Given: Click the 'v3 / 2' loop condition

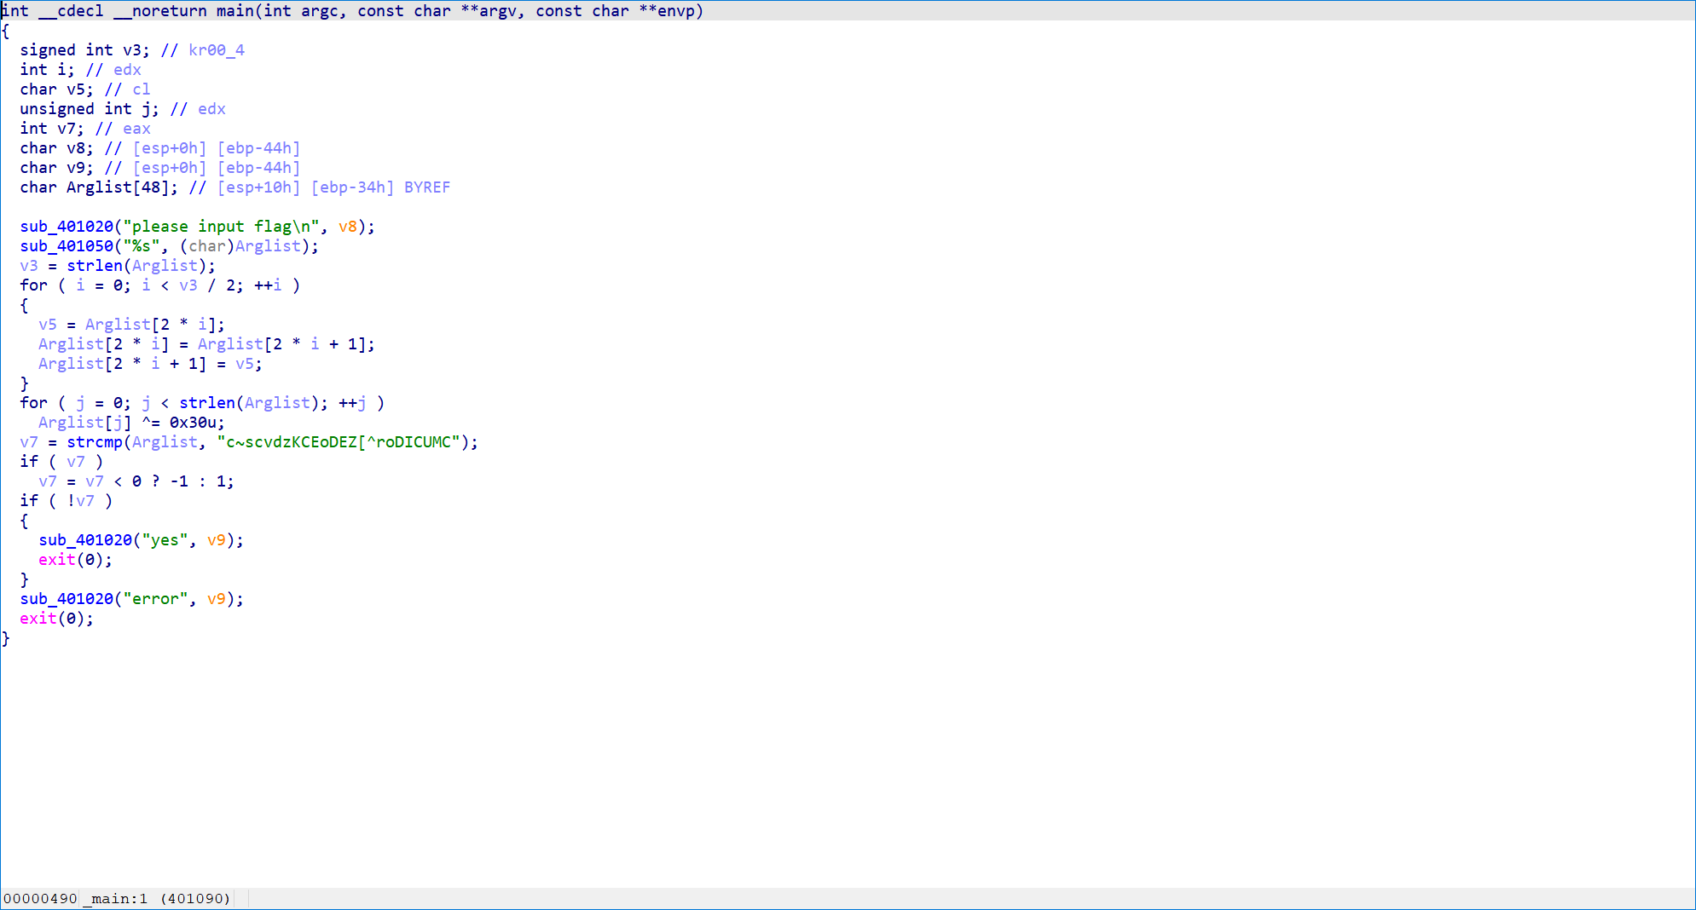Looking at the screenshot, I should pyautogui.click(x=207, y=285).
